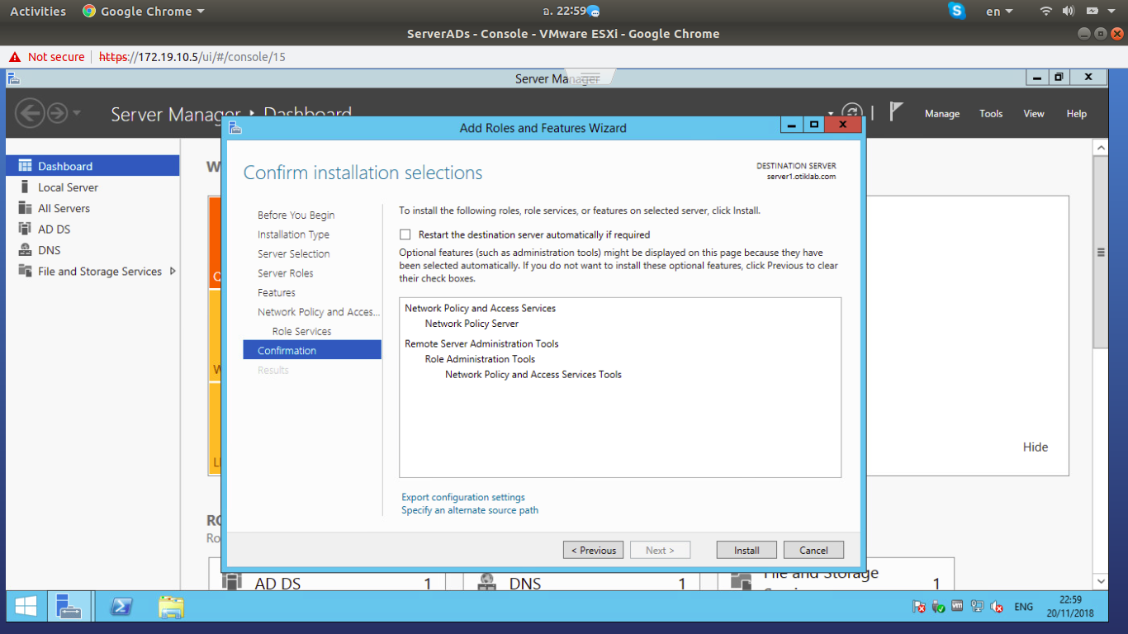Viewport: 1128px width, 634px height.
Task: Click the network status tray icon
Action: [x=977, y=607]
